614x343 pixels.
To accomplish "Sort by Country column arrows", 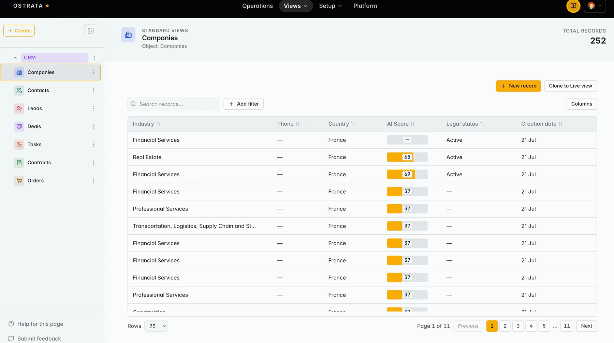I will click(353, 124).
